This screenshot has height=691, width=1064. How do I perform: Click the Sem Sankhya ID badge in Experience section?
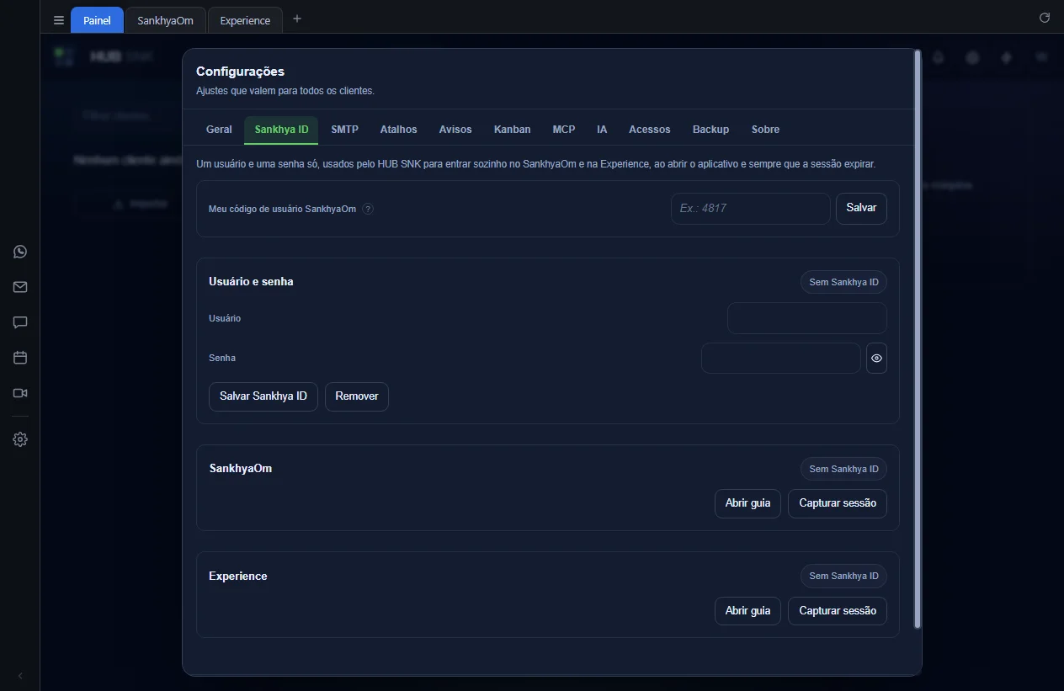click(x=843, y=576)
